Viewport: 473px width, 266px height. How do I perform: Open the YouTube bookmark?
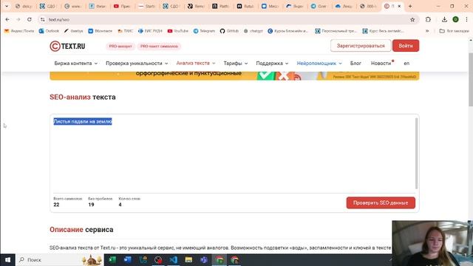click(x=177, y=31)
